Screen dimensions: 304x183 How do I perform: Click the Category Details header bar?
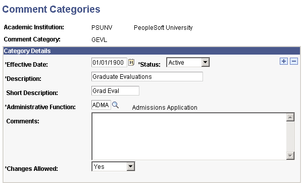(151, 51)
